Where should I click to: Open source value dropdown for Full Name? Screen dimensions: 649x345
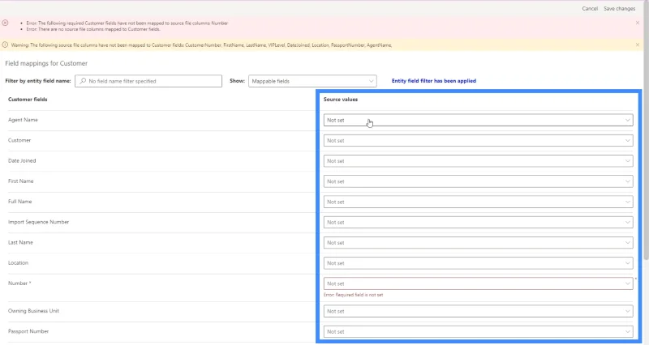[x=478, y=202]
